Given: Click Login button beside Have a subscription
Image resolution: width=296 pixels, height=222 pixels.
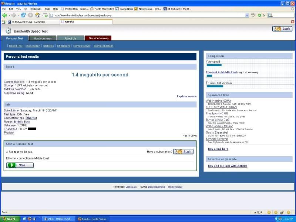Looking at the screenshot, I should tap(184, 152).
